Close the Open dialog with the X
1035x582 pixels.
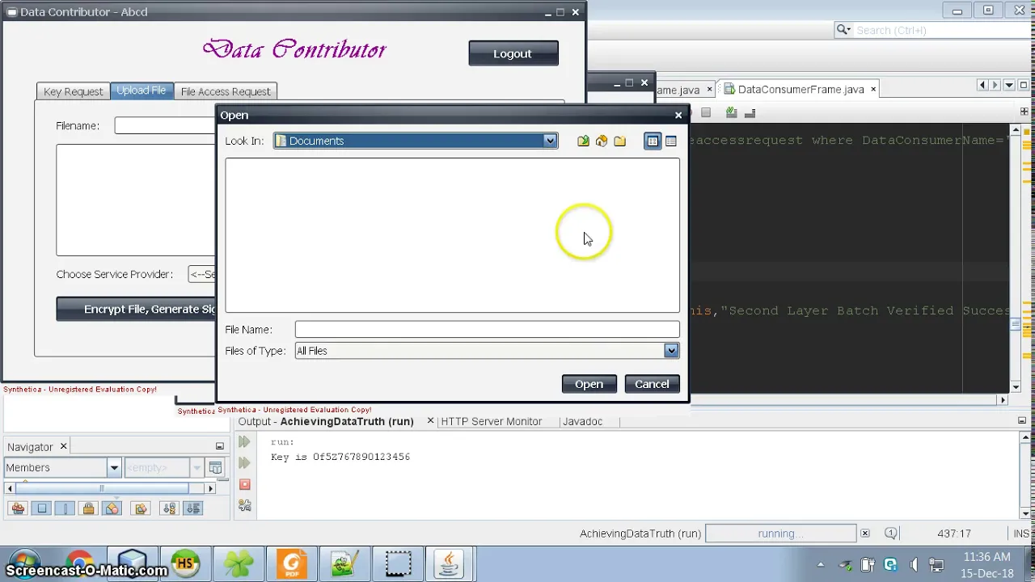click(678, 115)
